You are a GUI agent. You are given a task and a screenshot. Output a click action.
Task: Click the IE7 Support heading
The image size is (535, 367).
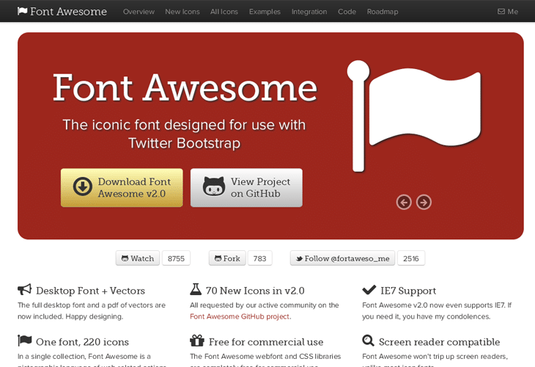[408, 291]
